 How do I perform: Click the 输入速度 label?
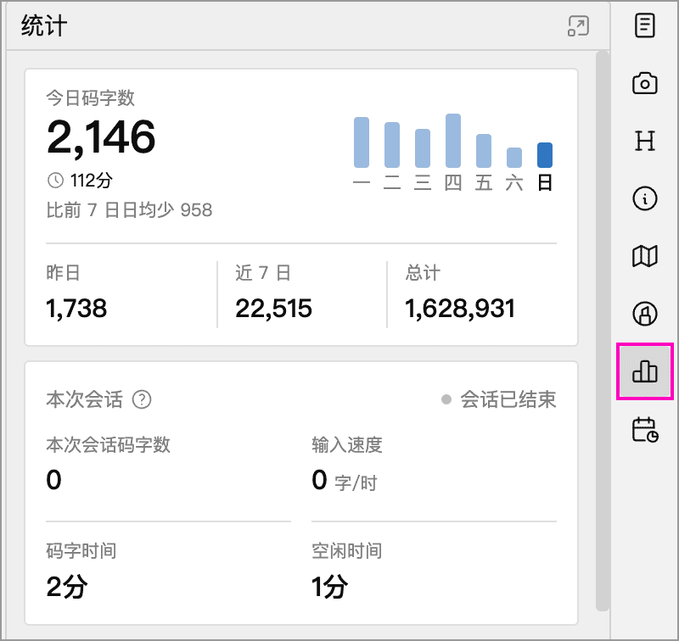[347, 444]
